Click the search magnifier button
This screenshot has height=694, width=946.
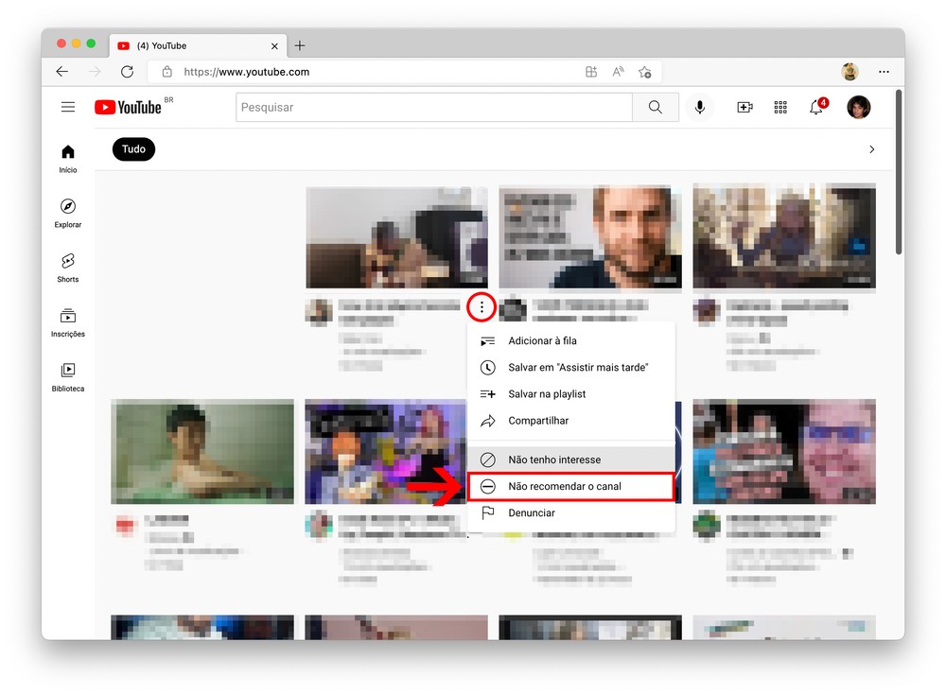coord(656,108)
